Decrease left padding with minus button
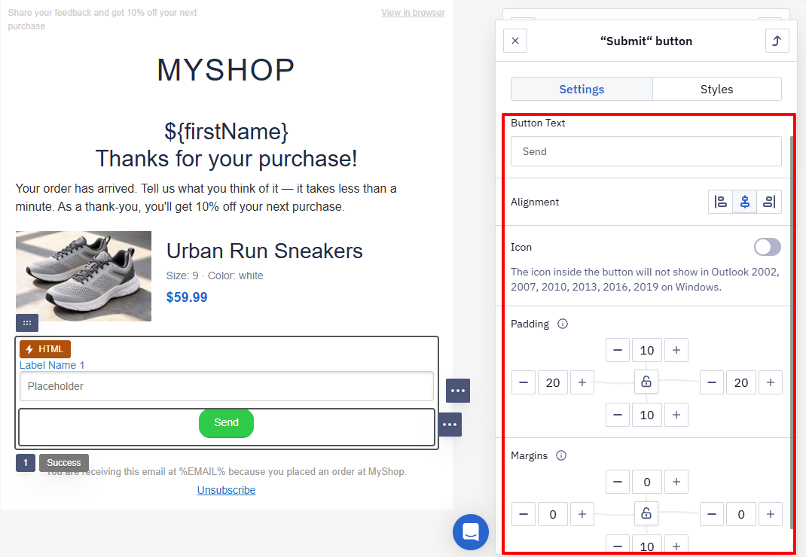The width and height of the screenshot is (806, 557). click(x=524, y=382)
